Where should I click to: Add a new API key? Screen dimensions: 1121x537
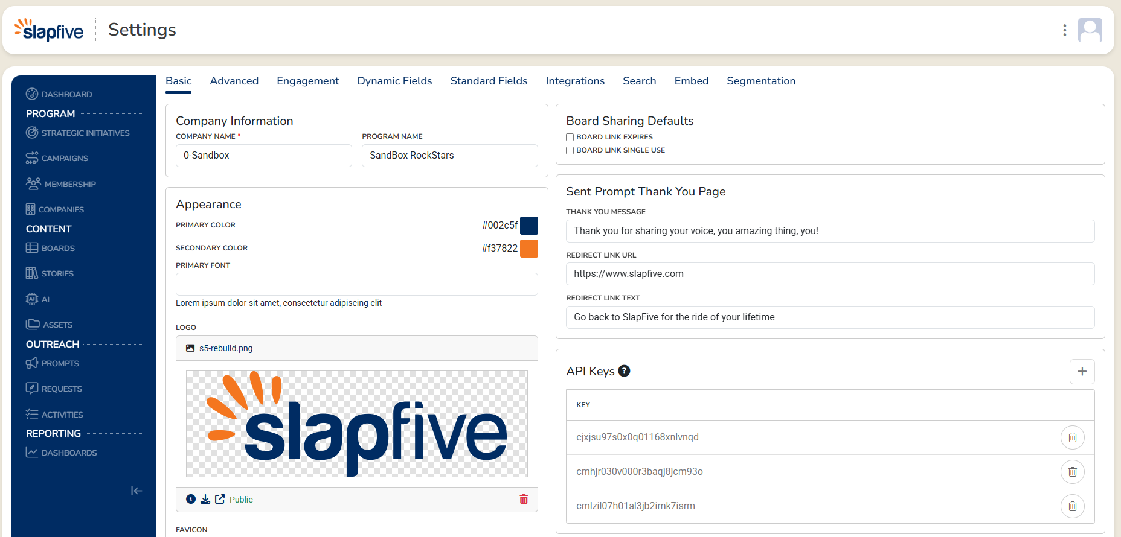point(1082,372)
